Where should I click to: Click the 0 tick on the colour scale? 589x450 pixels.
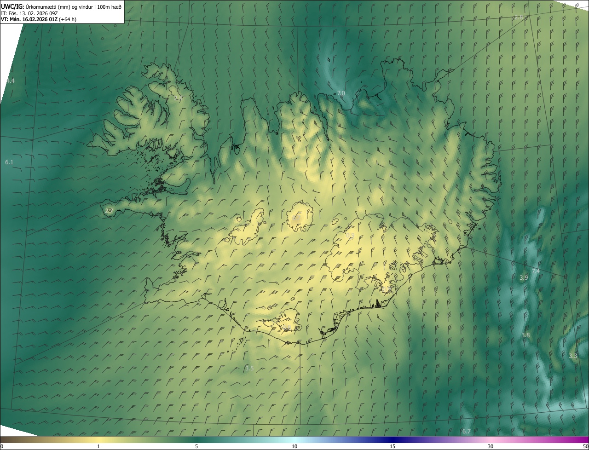click(x=2, y=447)
